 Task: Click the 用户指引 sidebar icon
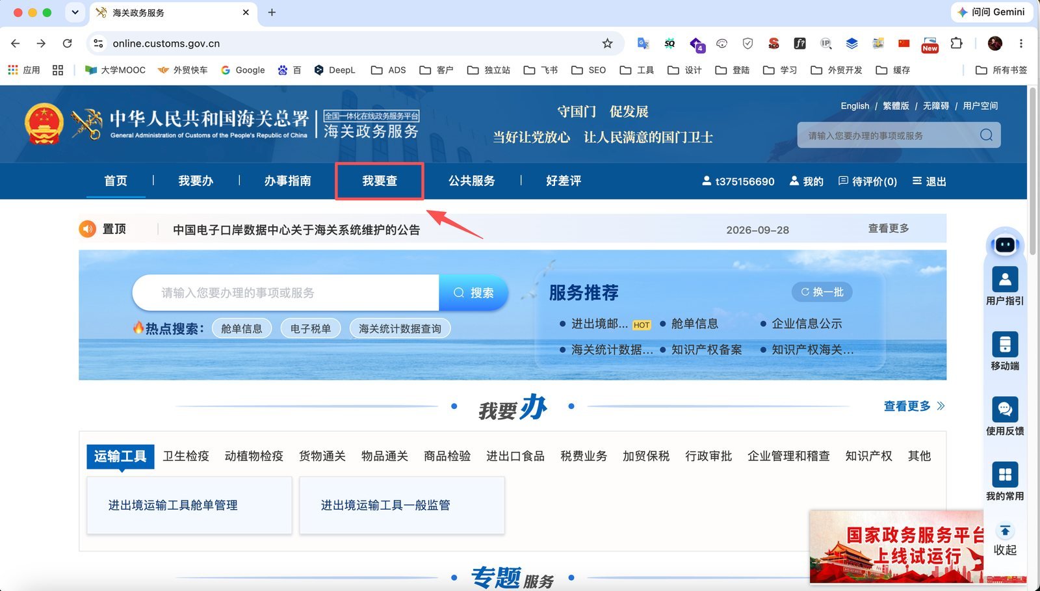click(1005, 280)
